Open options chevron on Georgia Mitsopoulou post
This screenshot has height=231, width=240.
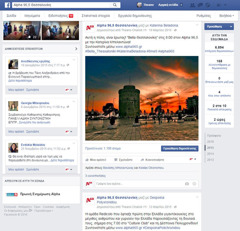(x=74, y=101)
